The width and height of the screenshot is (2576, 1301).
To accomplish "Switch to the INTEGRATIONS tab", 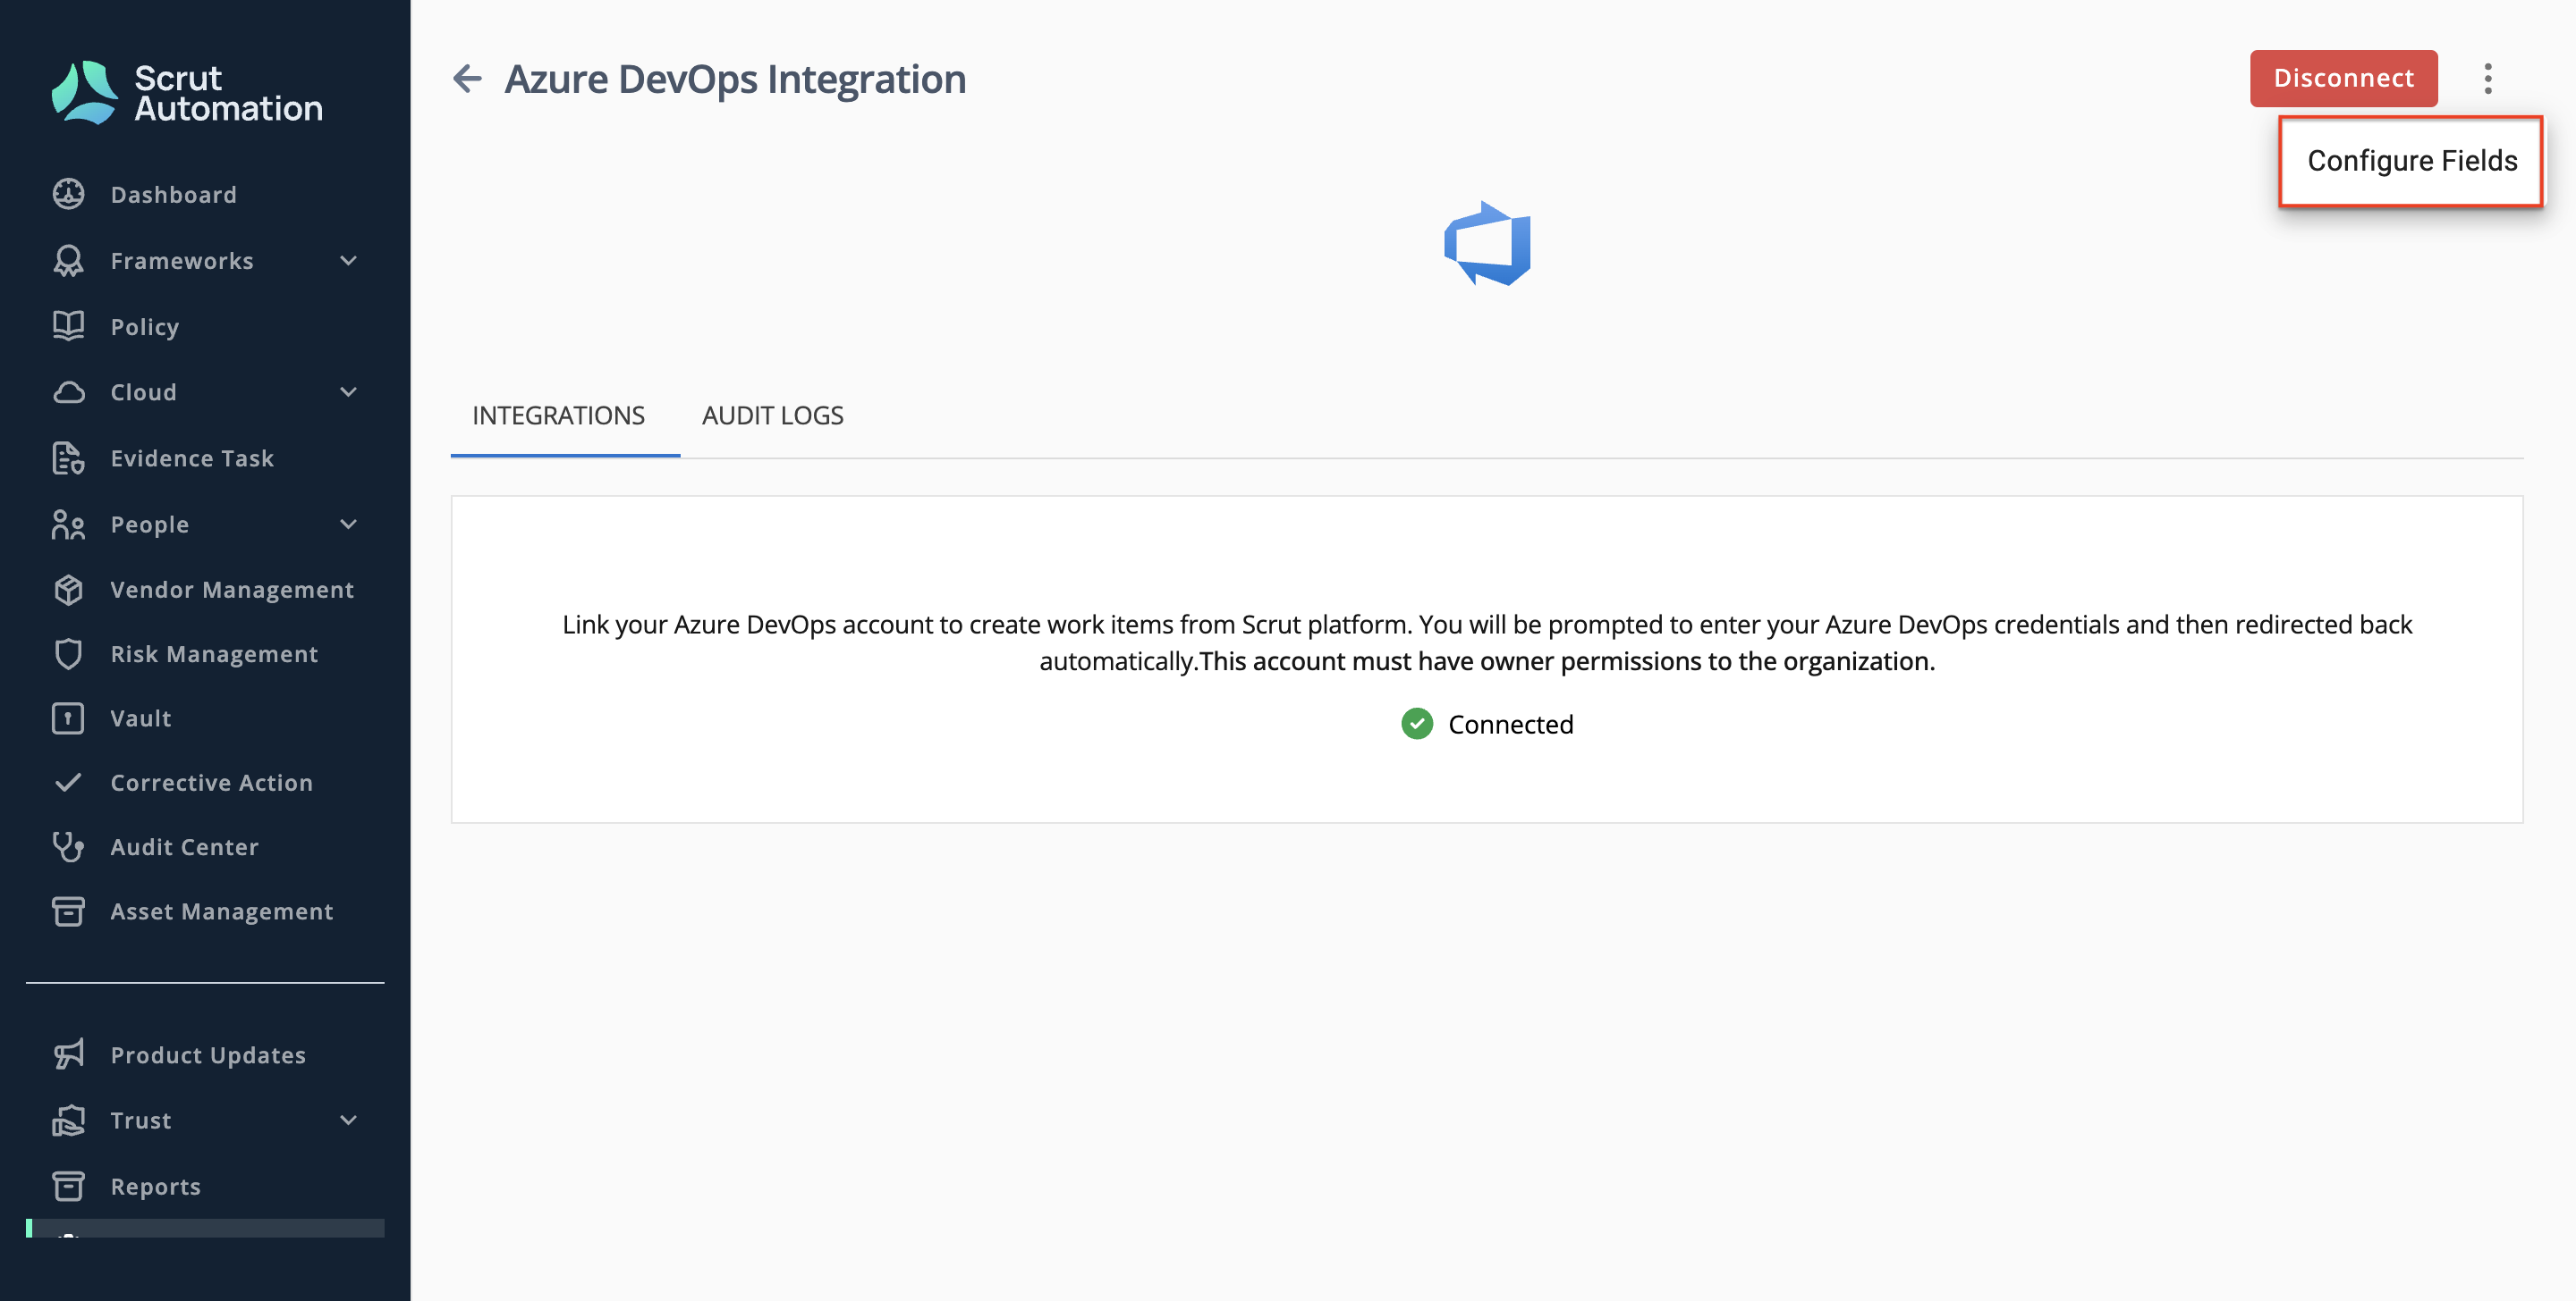I will (x=565, y=415).
